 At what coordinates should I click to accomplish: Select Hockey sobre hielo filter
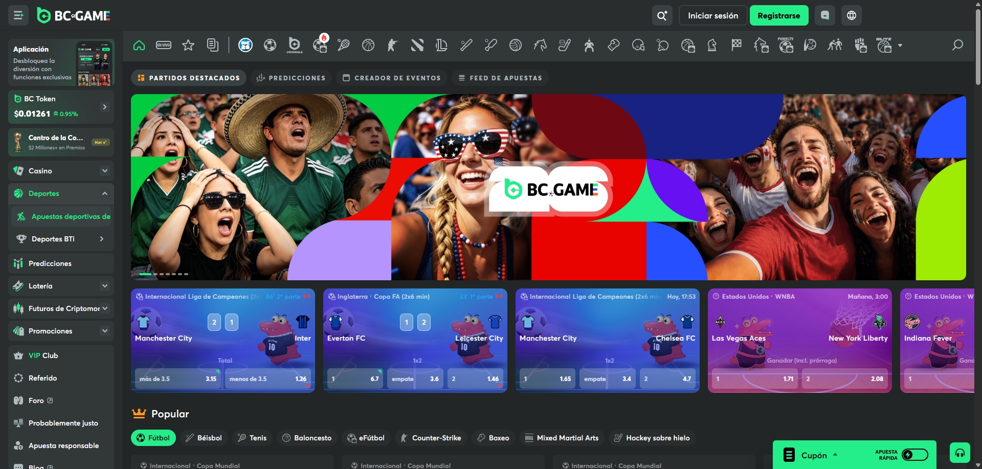(652, 438)
